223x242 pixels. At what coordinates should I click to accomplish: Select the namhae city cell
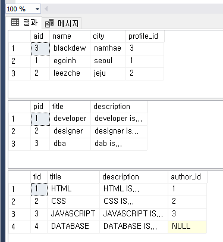(108, 48)
